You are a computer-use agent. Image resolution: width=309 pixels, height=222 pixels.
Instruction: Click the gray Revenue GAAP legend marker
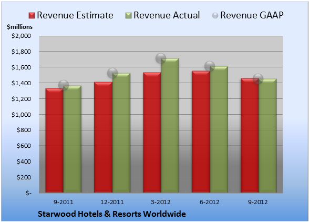pyautogui.click(x=215, y=16)
